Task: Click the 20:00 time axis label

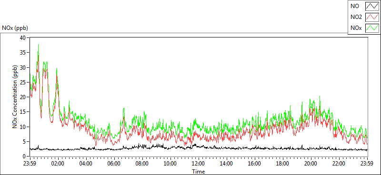Action: coord(311,164)
